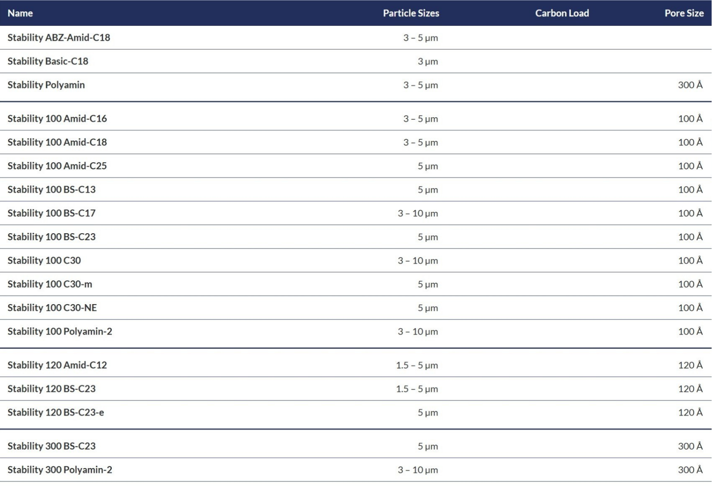Open Stability ABZ-Amid-C18 product link
Image resolution: width=712 pixels, height=491 pixels.
tap(59, 38)
